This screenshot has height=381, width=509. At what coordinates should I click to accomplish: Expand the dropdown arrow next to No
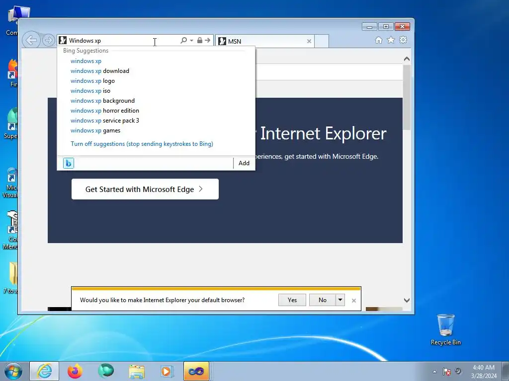coord(340,300)
